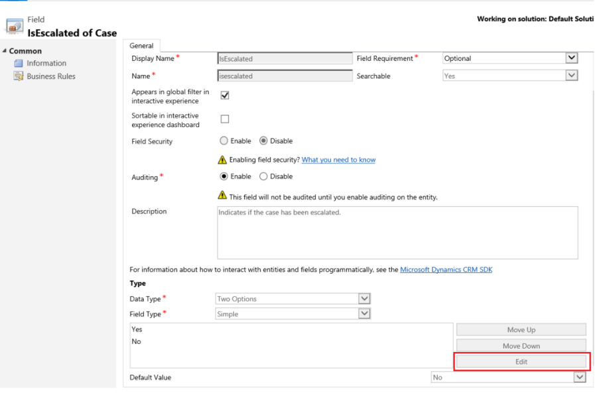Select Enable for Field Security
Viewport: 595px width, 393px height.
[x=224, y=141]
